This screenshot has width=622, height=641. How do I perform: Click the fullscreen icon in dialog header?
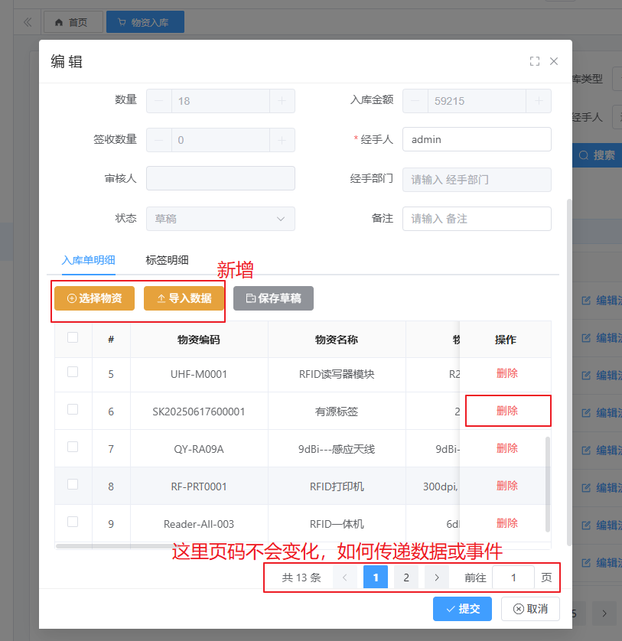535,62
